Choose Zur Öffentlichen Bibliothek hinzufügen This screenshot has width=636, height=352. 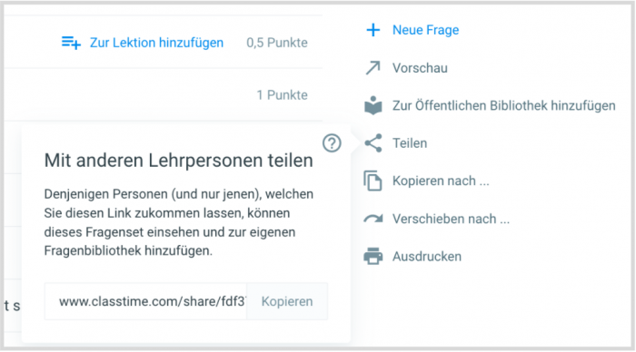503,106
